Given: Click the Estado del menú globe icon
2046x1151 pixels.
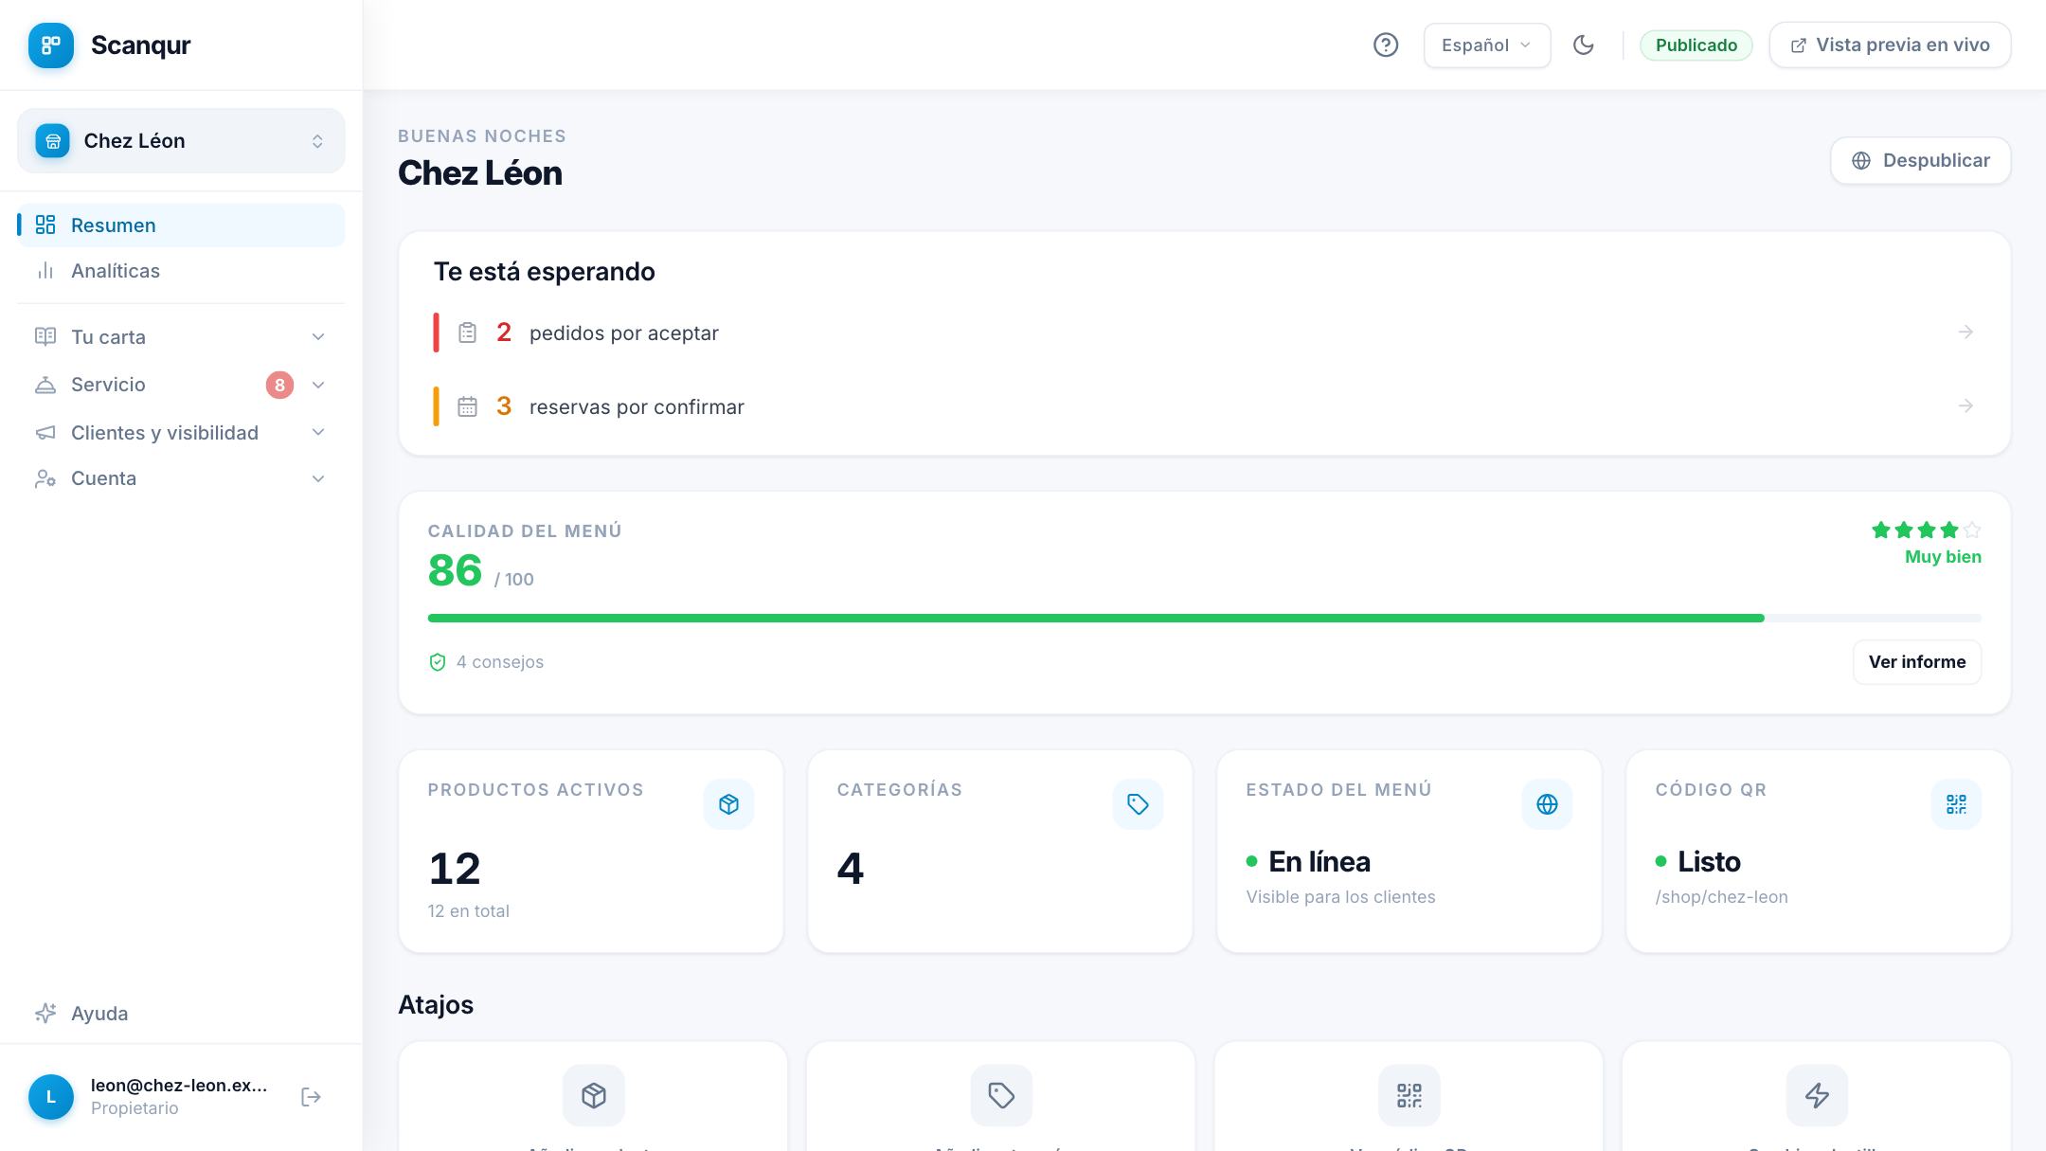Looking at the screenshot, I should click(x=1547, y=804).
